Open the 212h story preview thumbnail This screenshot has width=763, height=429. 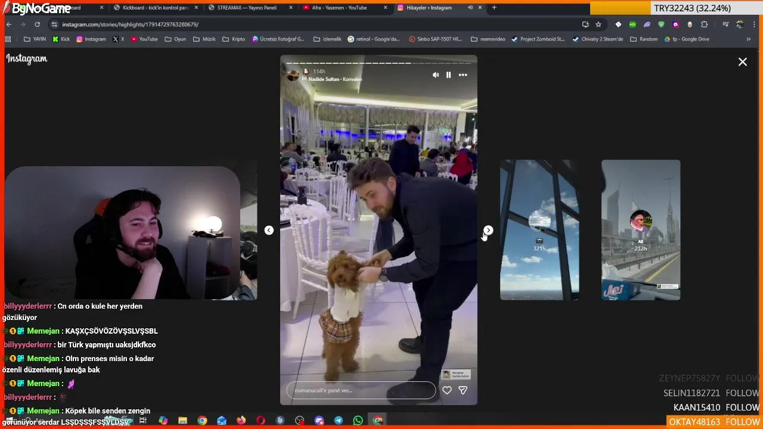tap(641, 230)
